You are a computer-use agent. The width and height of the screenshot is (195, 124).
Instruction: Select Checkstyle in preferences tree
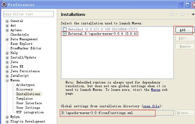[19, 34]
